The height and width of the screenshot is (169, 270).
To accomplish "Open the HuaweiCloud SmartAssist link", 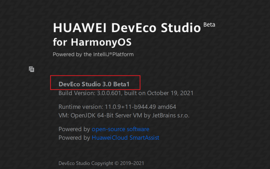I will point(125,138).
